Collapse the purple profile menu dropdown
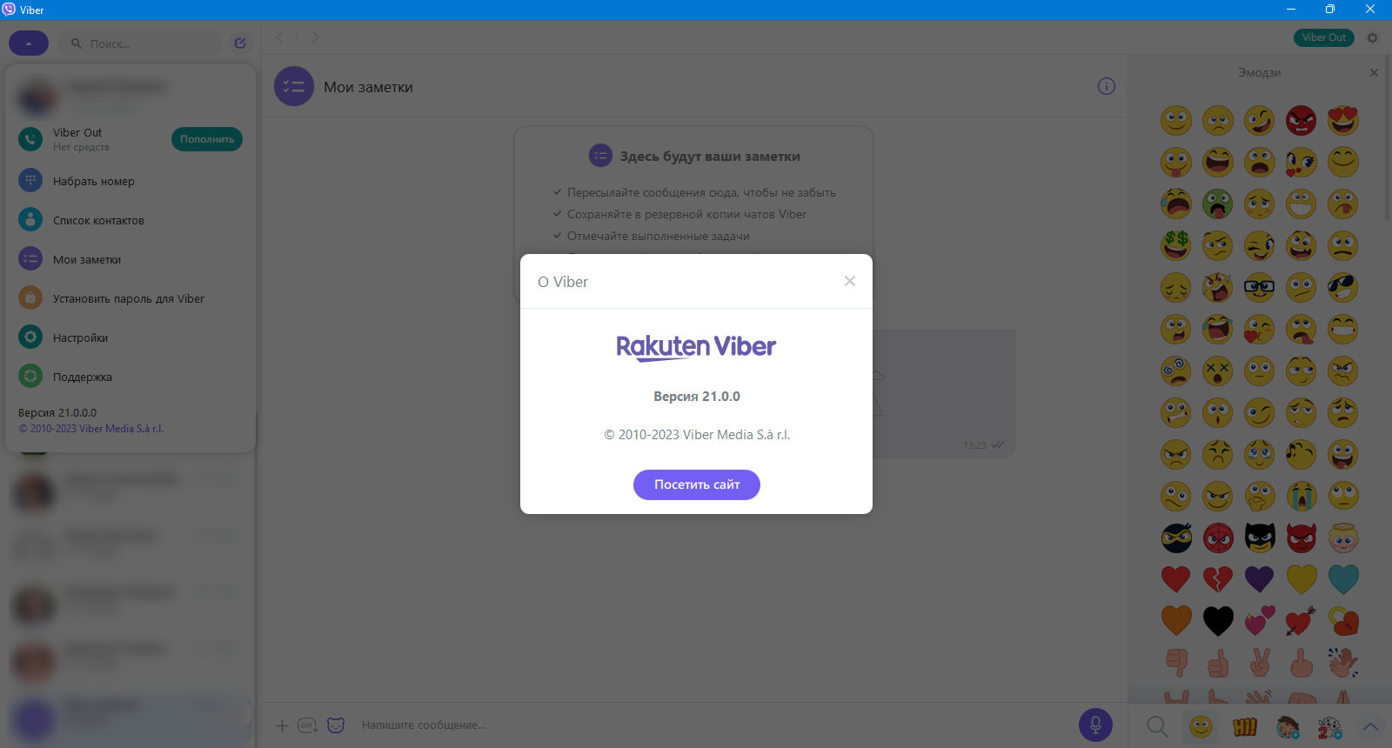1392x748 pixels. (x=29, y=43)
